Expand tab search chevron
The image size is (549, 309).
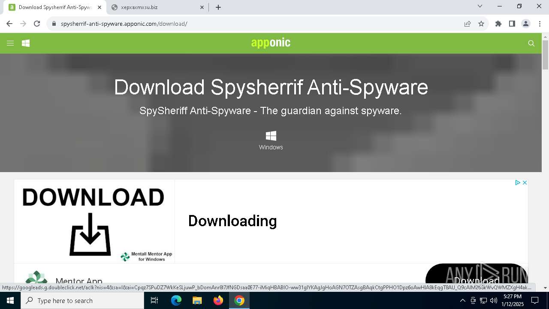click(480, 6)
